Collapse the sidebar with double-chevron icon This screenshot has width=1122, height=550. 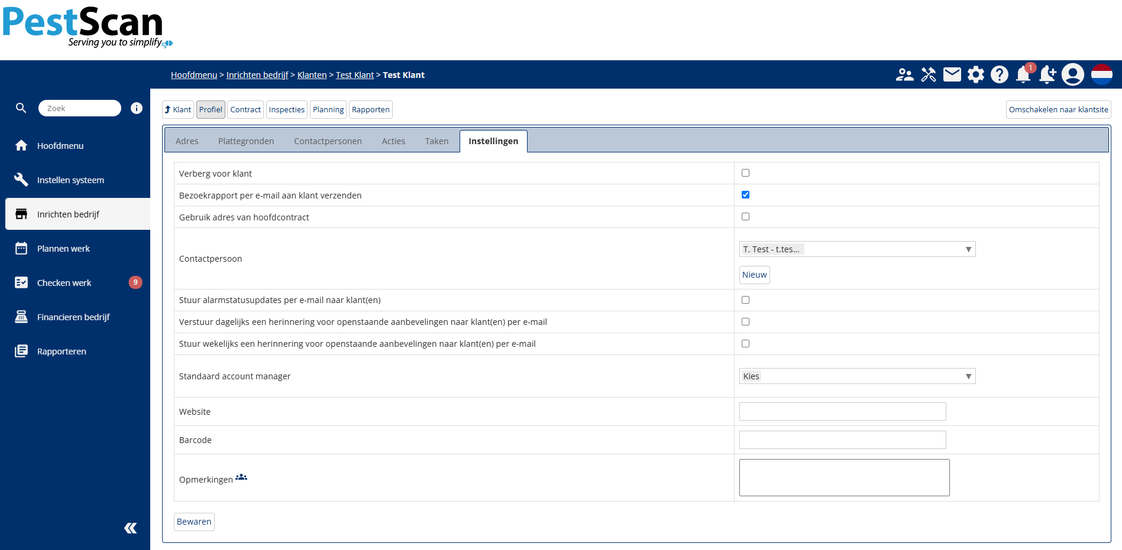click(x=131, y=528)
